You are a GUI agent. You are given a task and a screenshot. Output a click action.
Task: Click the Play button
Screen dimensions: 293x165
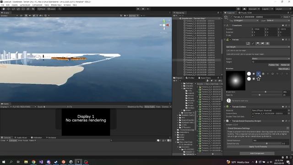click(138, 9)
